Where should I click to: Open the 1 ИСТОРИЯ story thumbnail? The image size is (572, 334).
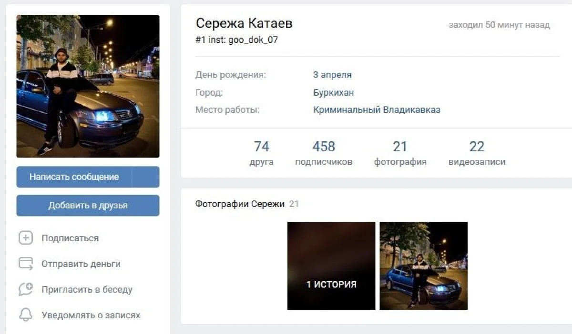pos(331,266)
